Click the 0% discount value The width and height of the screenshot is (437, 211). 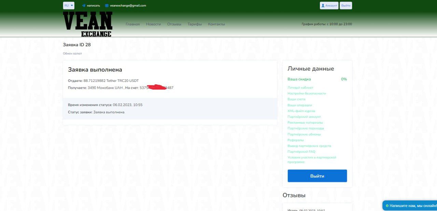pos(344,79)
